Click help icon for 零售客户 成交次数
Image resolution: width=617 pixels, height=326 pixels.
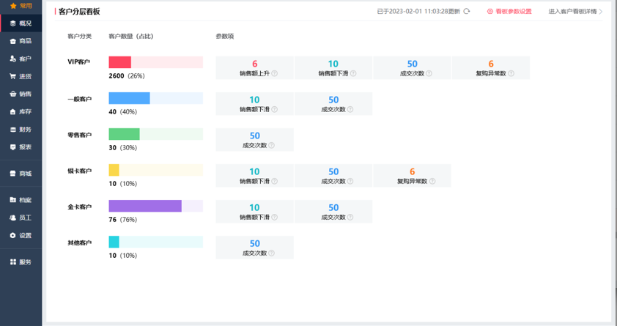click(272, 146)
